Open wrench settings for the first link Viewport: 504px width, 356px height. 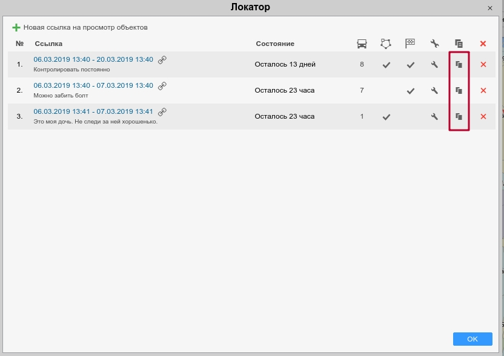click(434, 64)
